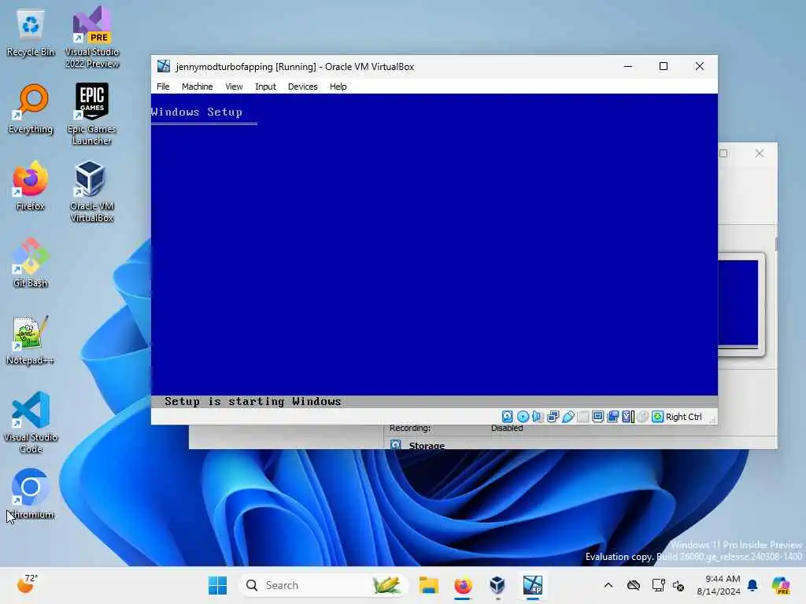Click the Right Ctrl host key label
The image size is (806, 604).
tap(684, 417)
